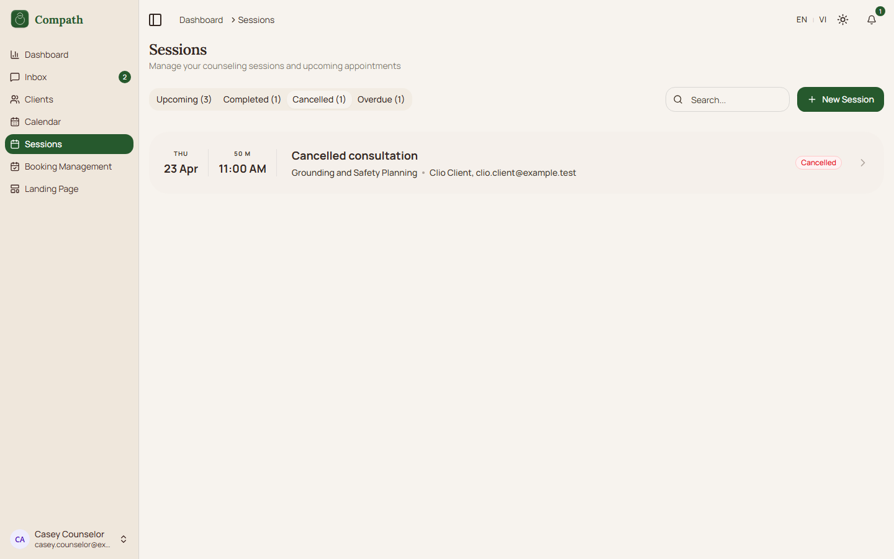
Task: Switch to the Upcoming (3) tab
Action: click(x=184, y=99)
